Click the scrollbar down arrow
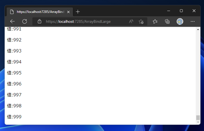The width and height of the screenshot is (204, 131). point(198,122)
